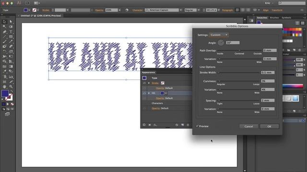This screenshot has height=172, width=307.
Task: Open the font family dropdown American Captain
Action: [181, 10]
